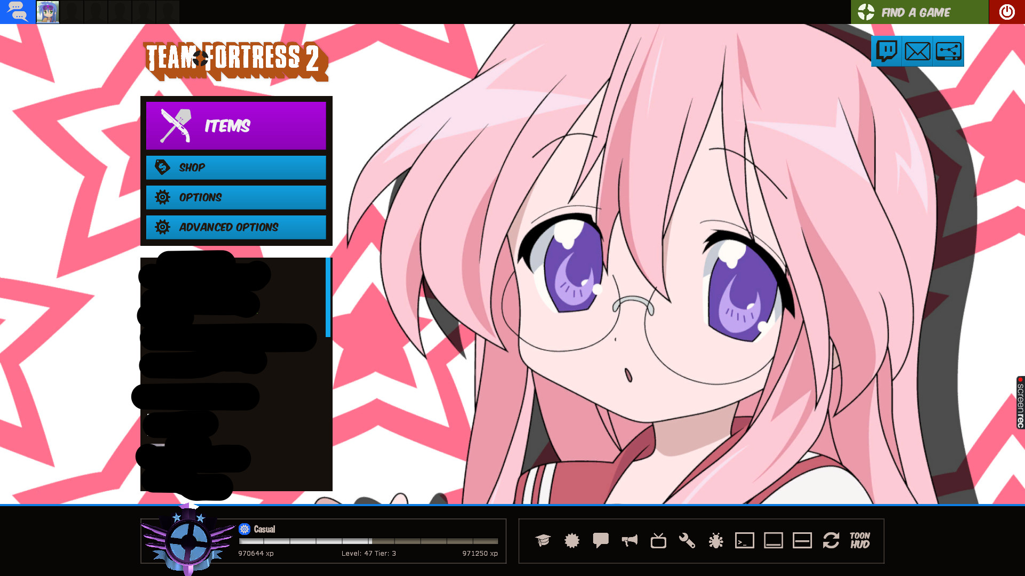Click the Toon HUD logo button
The width and height of the screenshot is (1025, 576).
(x=860, y=541)
